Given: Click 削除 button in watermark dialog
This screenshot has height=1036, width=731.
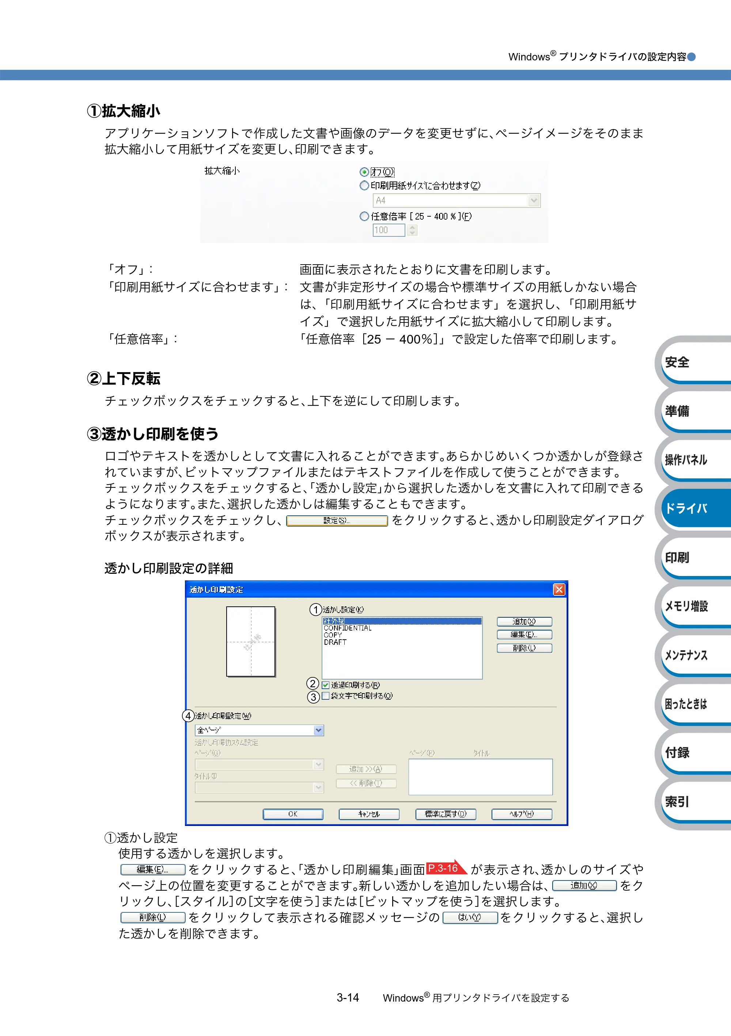Looking at the screenshot, I should [x=524, y=648].
